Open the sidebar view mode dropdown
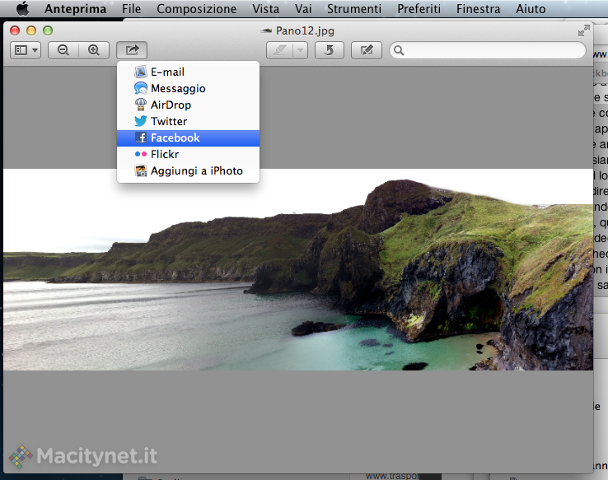The image size is (608, 480). click(x=26, y=50)
